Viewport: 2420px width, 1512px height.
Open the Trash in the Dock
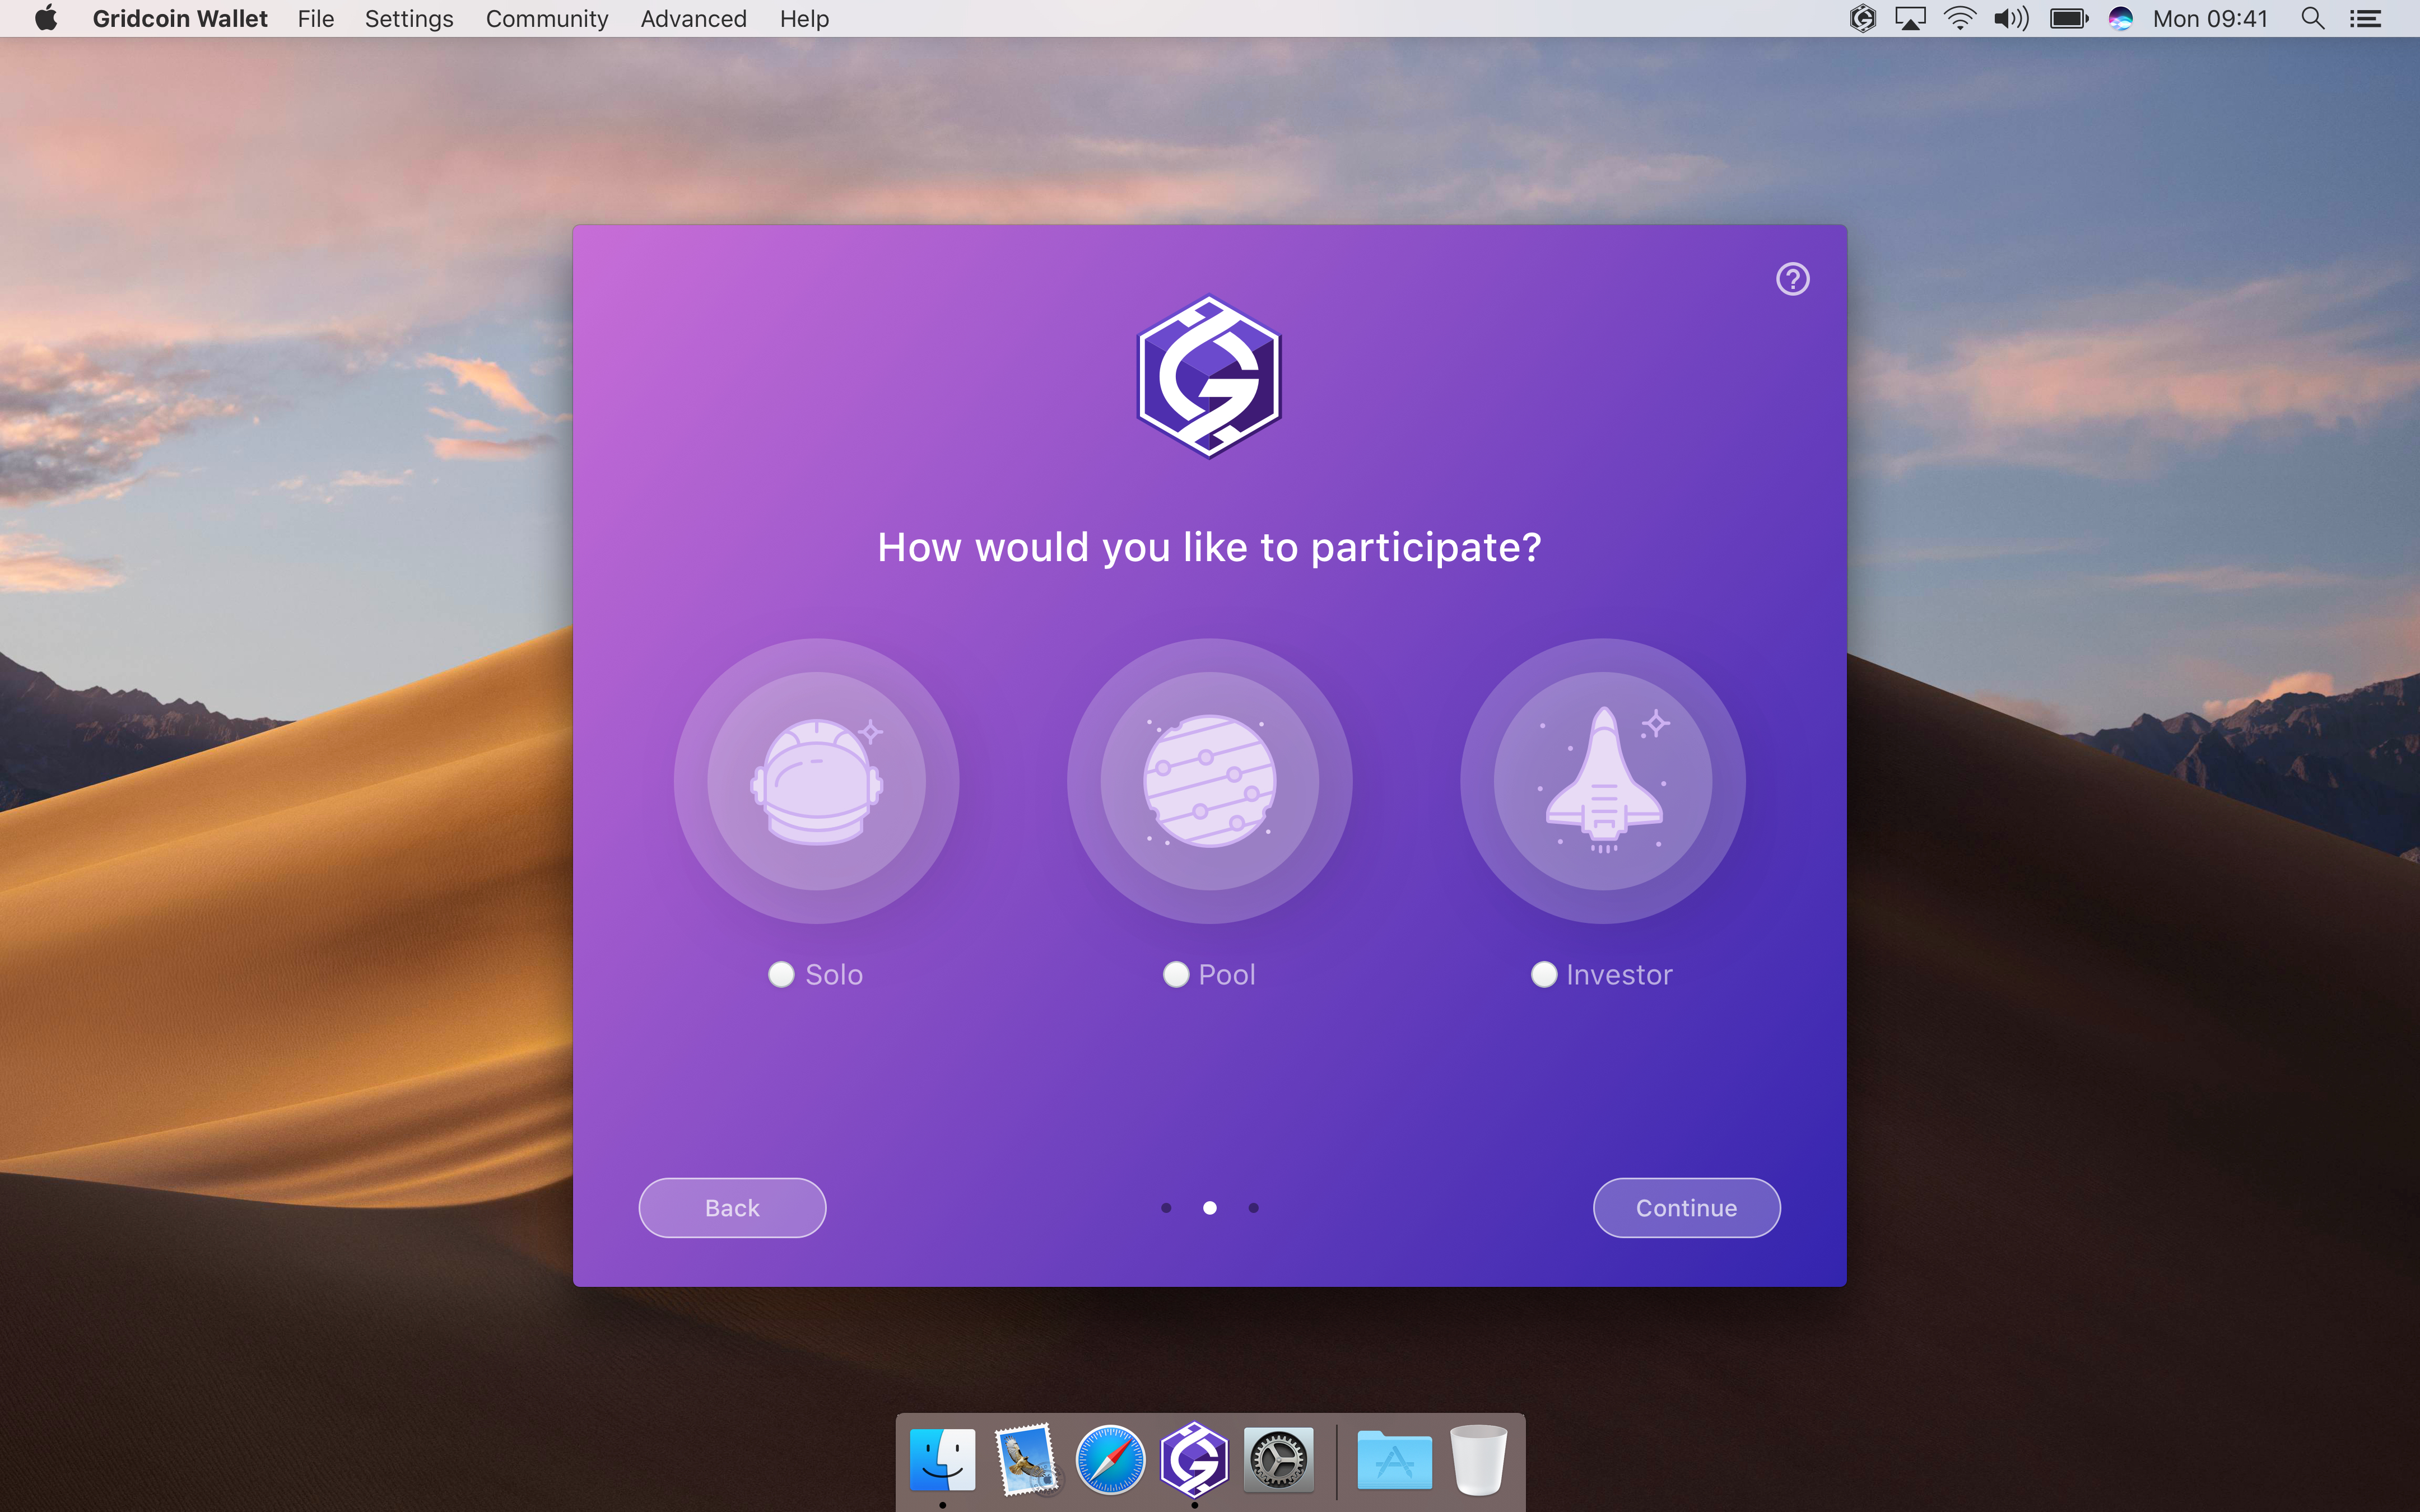pyautogui.click(x=1478, y=1460)
